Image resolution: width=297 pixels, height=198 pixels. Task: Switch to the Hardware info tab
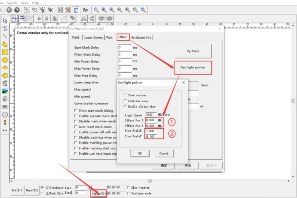(141, 37)
